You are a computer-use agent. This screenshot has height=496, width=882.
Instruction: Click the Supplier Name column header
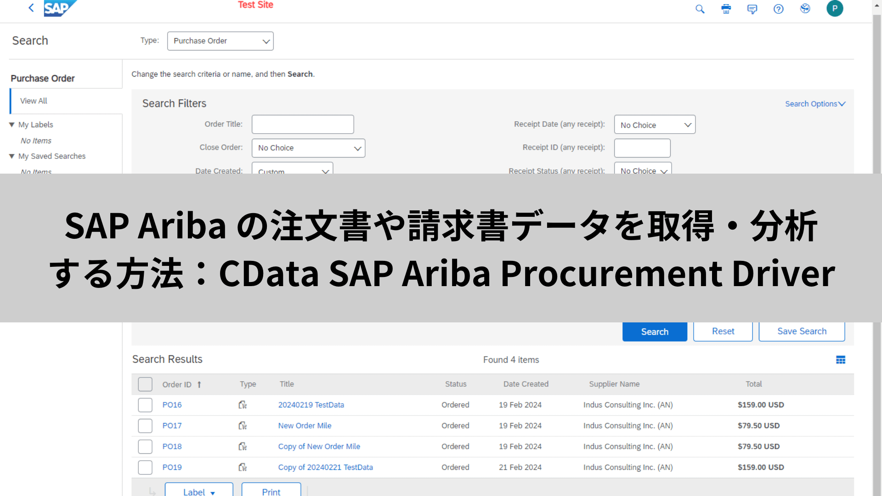[614, 384]
